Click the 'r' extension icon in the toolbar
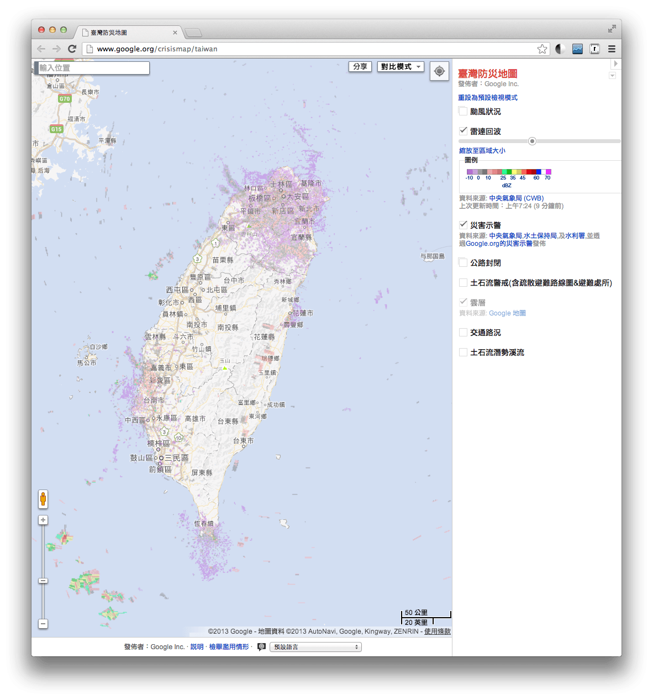The height and width of the screenshot is (700, 653). [594, 49]
